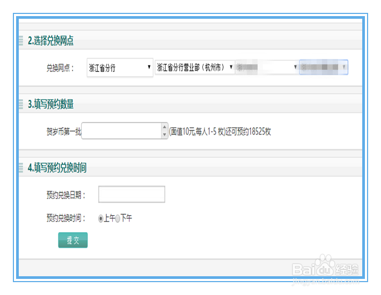
Task: Click the 贺岁币第一批 label
Action: pyautogui.click(x=64, y=132)
